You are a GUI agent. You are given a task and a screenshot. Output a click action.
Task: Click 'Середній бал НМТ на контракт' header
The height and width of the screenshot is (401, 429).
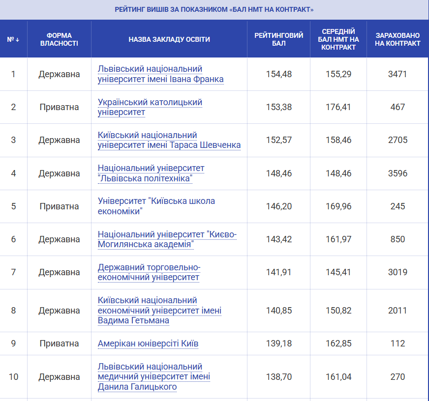click(x=338, y=39)
